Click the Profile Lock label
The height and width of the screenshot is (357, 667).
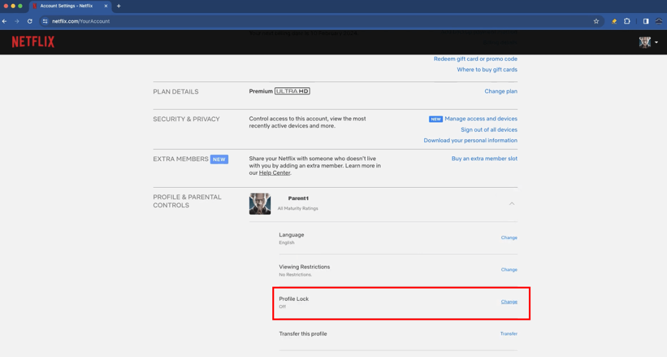tap(294, 299)
